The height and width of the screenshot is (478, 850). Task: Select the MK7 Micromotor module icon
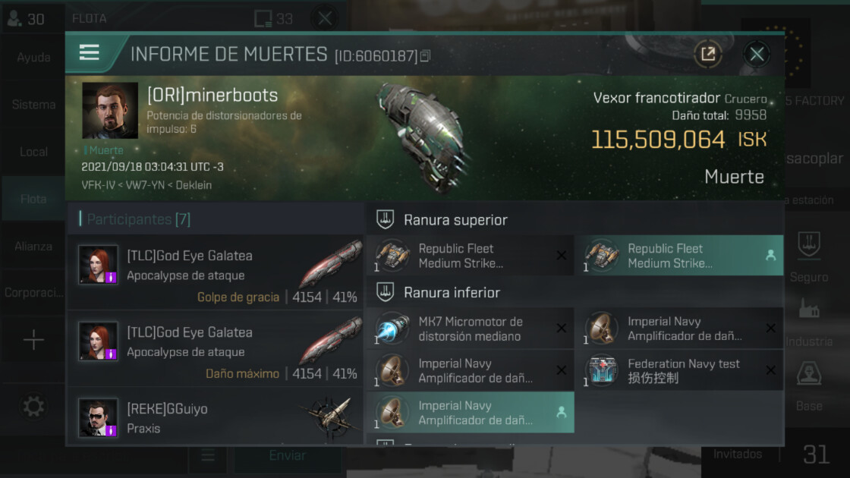click(392, 329)
